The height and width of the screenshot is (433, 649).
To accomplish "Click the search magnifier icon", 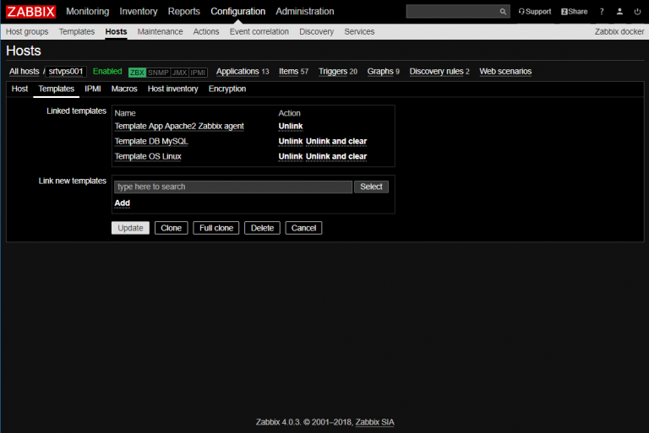I will [503, 12].
